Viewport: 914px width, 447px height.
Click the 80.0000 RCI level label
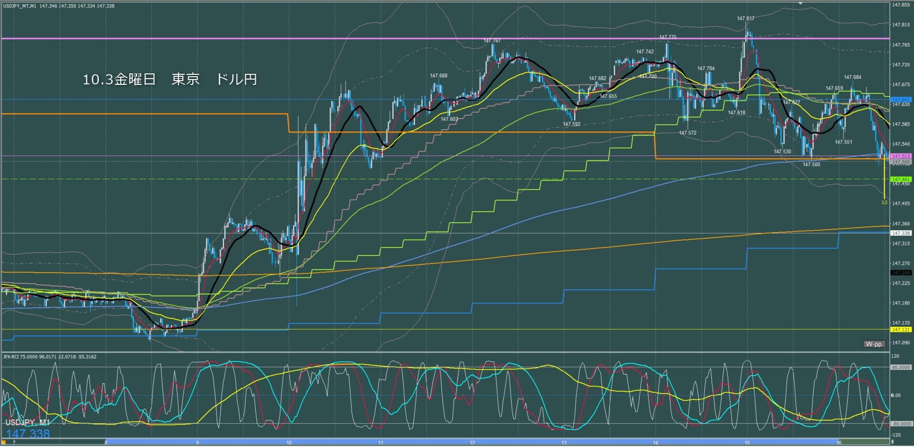pos(901,367)
